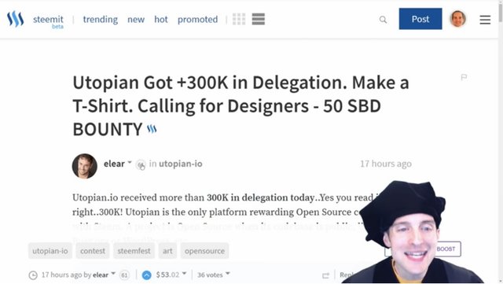Select the steemfest tag
This screenshot has width=503, height=284.
pyautogui.click(x=134, y=251)
